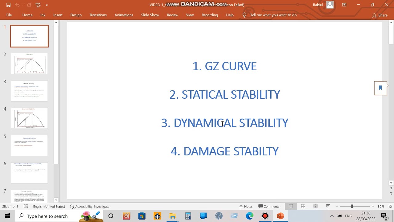
Task: Click the '3. DYNAMICAL STABILITY' text
Action: [x=224, y=123]
